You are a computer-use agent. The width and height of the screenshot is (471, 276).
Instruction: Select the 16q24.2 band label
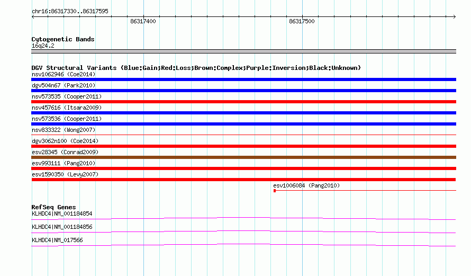[43, 46]
